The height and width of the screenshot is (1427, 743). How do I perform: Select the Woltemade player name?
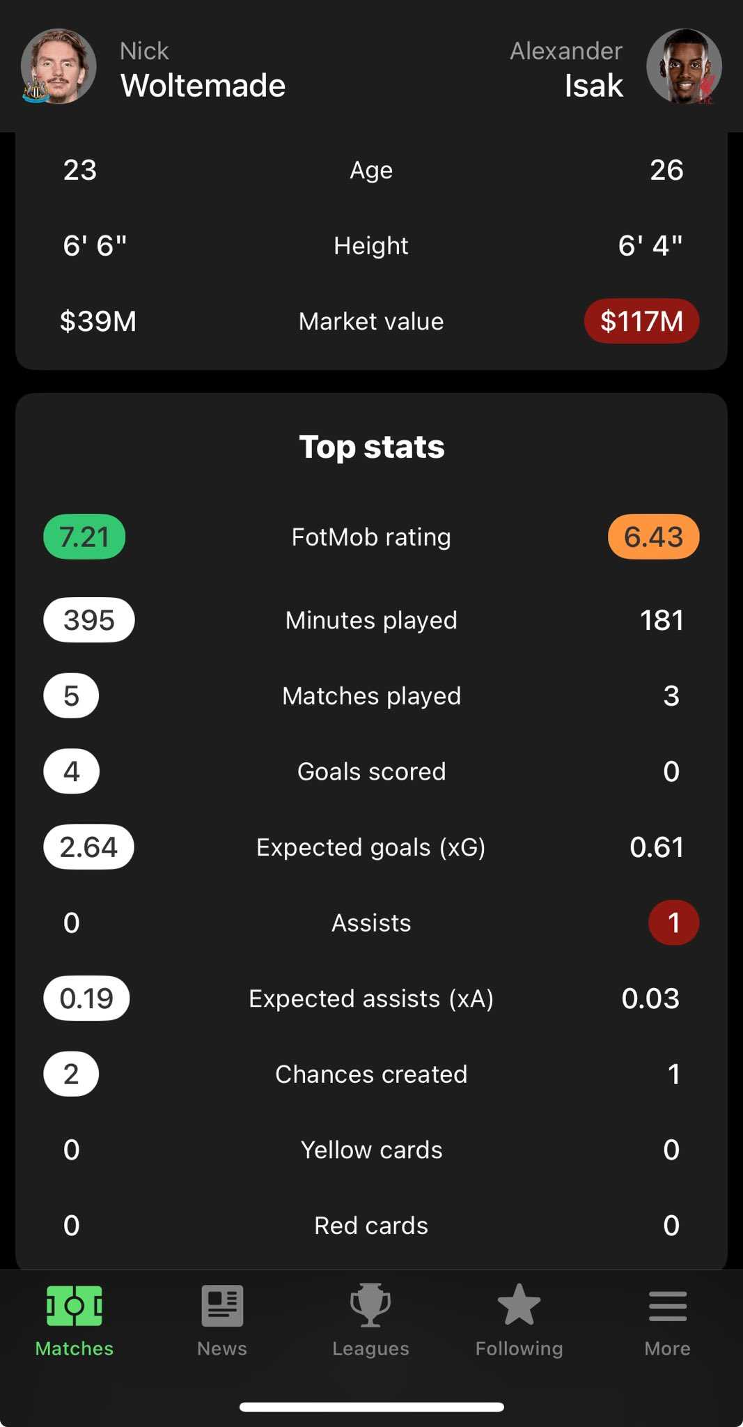click(203, 86)
